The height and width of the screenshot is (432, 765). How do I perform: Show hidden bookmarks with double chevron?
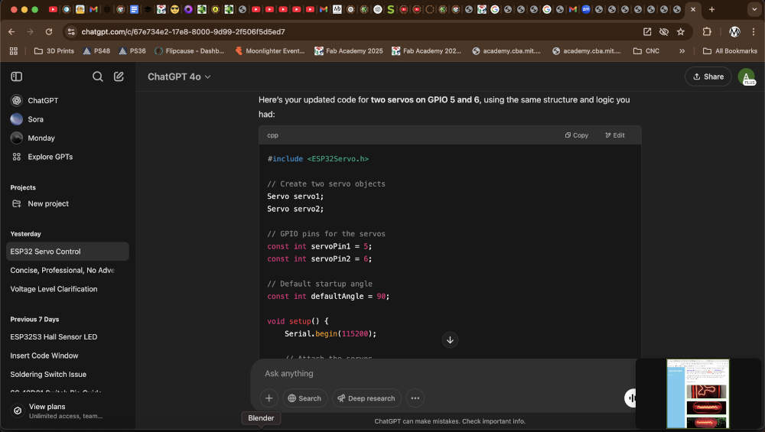point(682,50)
